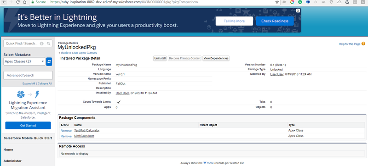This screenshot has height=166, width=368.
Task: Remove the MathCalculator component
Action: coord(66,136)
